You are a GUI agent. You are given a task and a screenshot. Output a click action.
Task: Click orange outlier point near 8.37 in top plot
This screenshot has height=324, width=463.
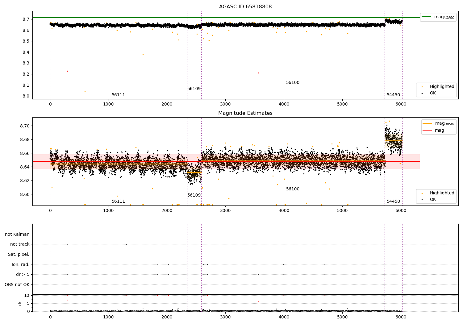pos(143,55)
